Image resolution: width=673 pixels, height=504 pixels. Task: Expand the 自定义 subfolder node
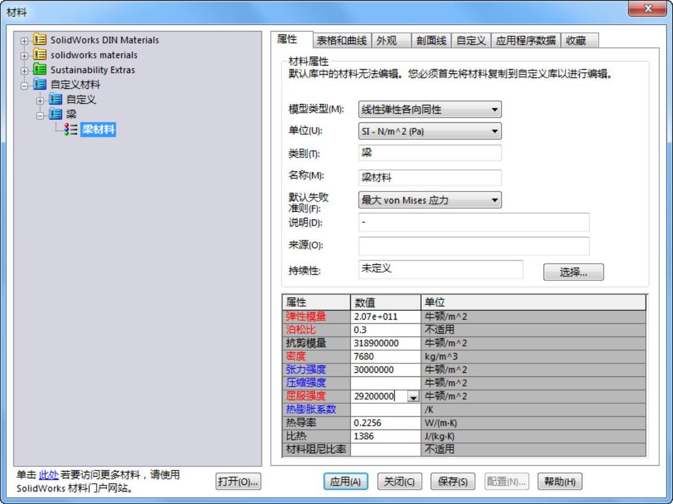40,101
